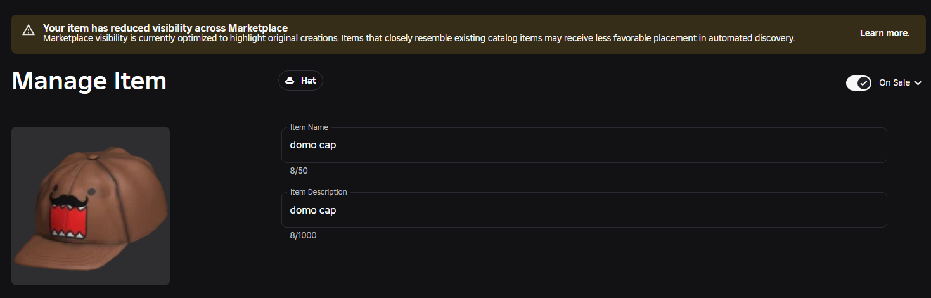Click into the Item Description field

click(584, 210)
